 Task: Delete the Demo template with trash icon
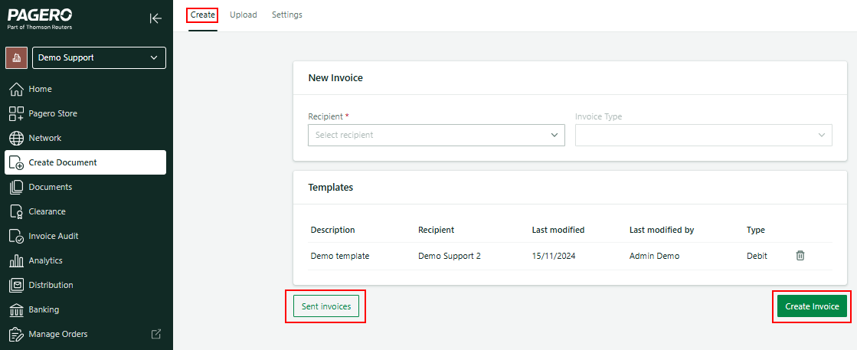click(x=800, y=256)
